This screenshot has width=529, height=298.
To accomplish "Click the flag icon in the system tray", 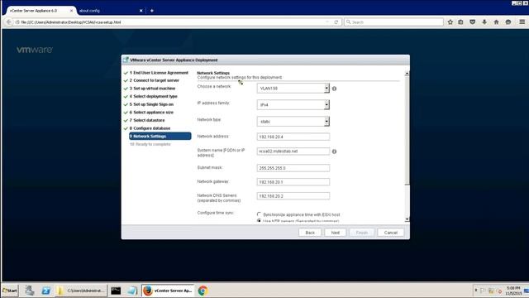I will coord(483,291).
